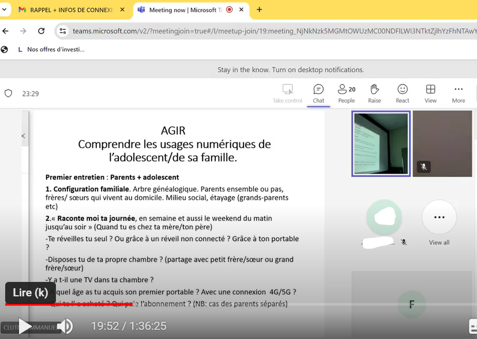Viewport: 477px width, 339px height.
Task: Click the shield security icon beside timer
Action: click(8, 93)
